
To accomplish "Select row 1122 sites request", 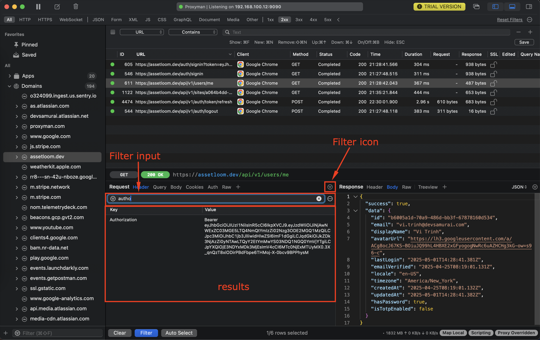I will tap(323, 92).
